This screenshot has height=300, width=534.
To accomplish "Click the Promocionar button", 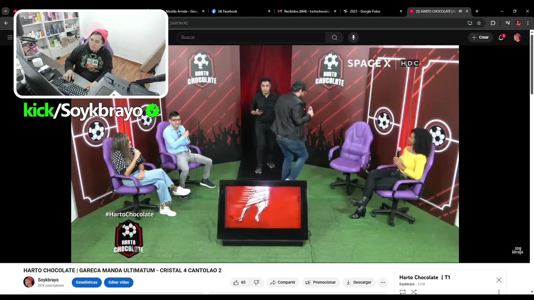I will (x=320, y=282).
